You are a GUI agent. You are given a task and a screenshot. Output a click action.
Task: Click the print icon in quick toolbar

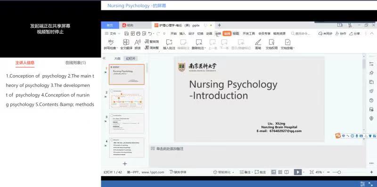pos(138,33)
